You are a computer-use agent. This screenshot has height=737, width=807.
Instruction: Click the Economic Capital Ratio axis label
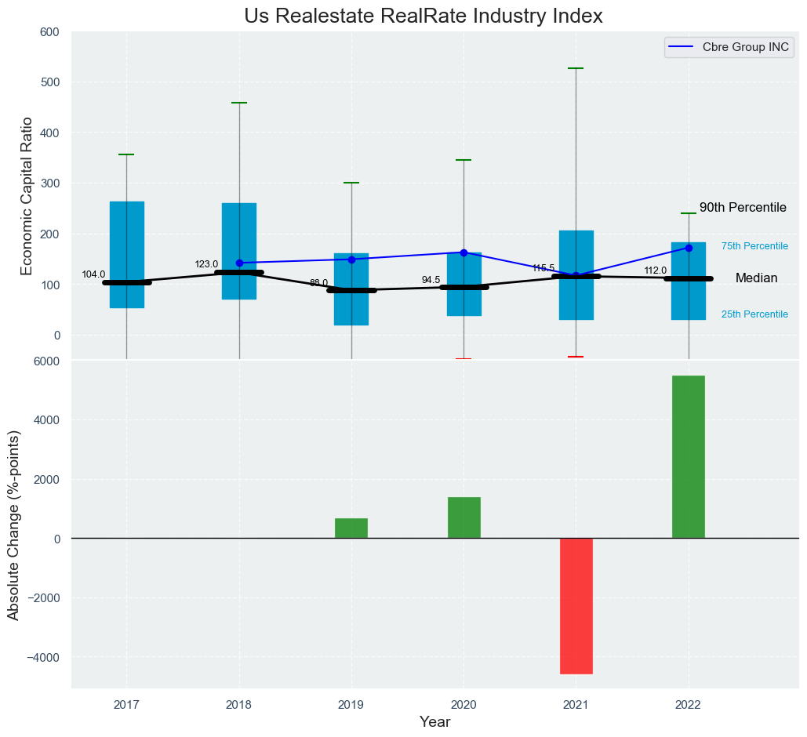pos(26,195)
